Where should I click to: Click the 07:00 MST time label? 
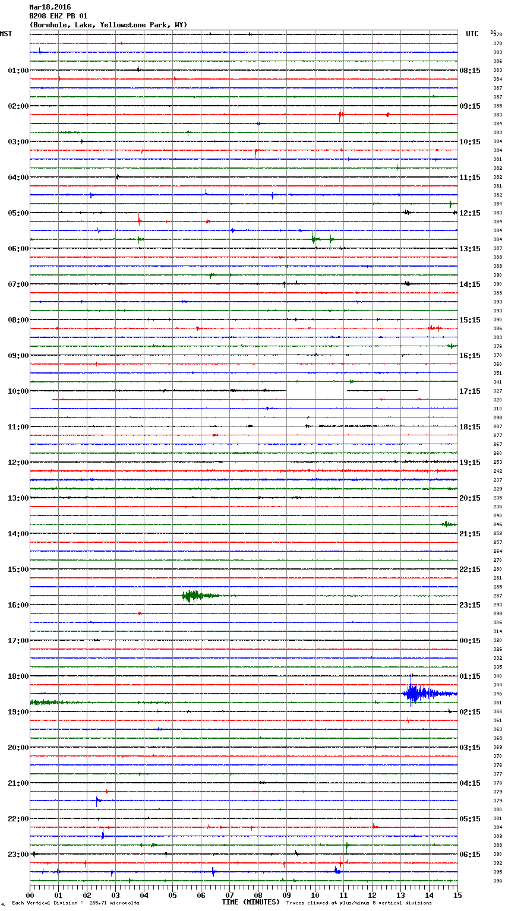coord(18,284)
